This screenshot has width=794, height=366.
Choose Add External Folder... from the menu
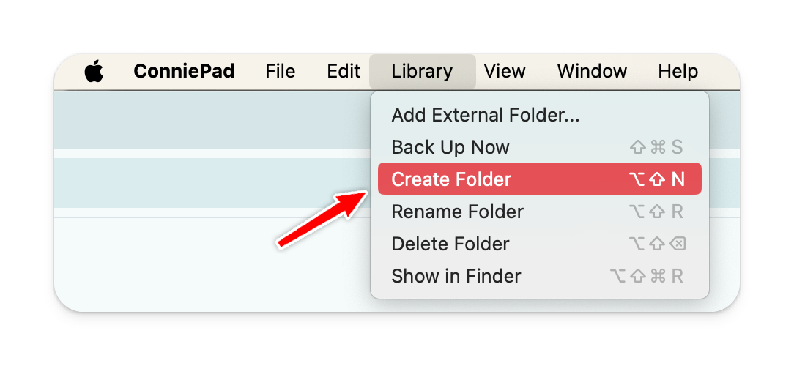pos(486,115)
